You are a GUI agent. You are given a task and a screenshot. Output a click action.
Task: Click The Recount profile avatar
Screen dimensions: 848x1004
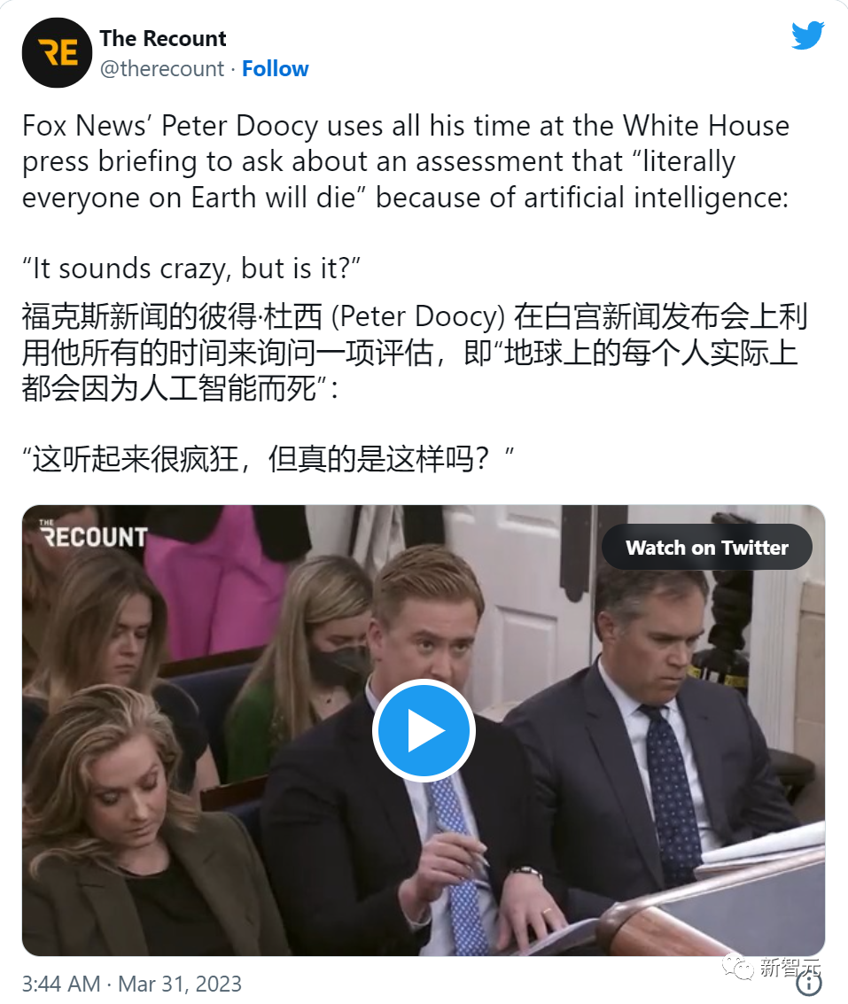(57, 52)
